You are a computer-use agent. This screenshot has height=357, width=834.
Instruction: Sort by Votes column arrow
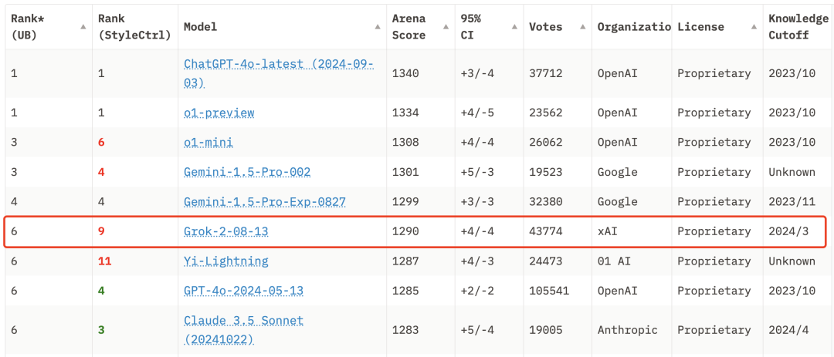[x=584, y=27]
